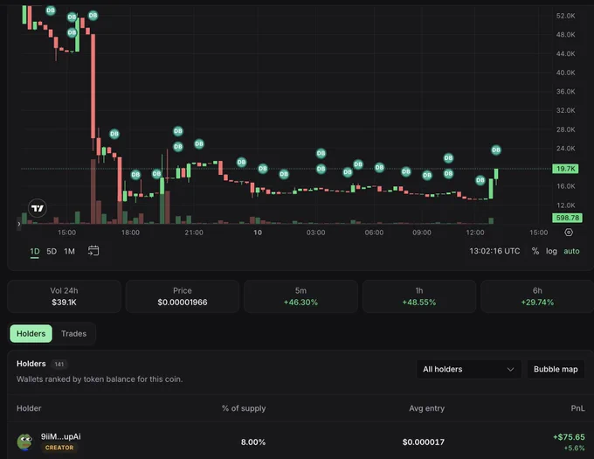Viewport: 594px width, 459px height.
Task: Toggle auto scale on chart
Action: click(x=571, y=251)
